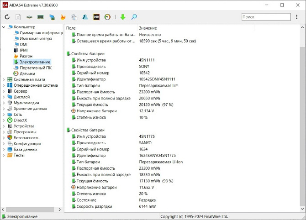
Task: Open the Report toolbar icon
Action: point(18,17)
